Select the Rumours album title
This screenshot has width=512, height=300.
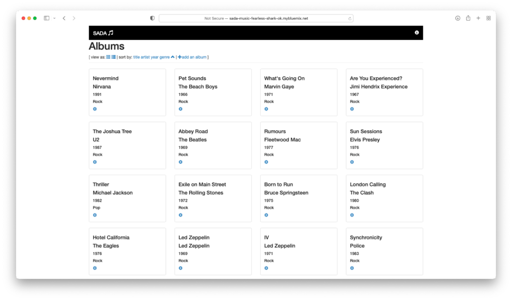pyautogui.click(x=275, y=131)
